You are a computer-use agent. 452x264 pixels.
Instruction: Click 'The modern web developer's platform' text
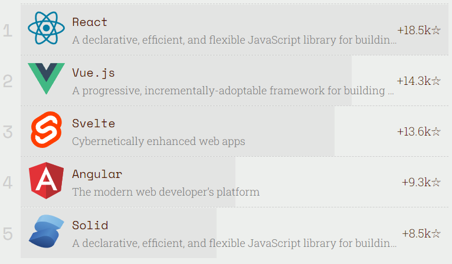coord(166,192)
